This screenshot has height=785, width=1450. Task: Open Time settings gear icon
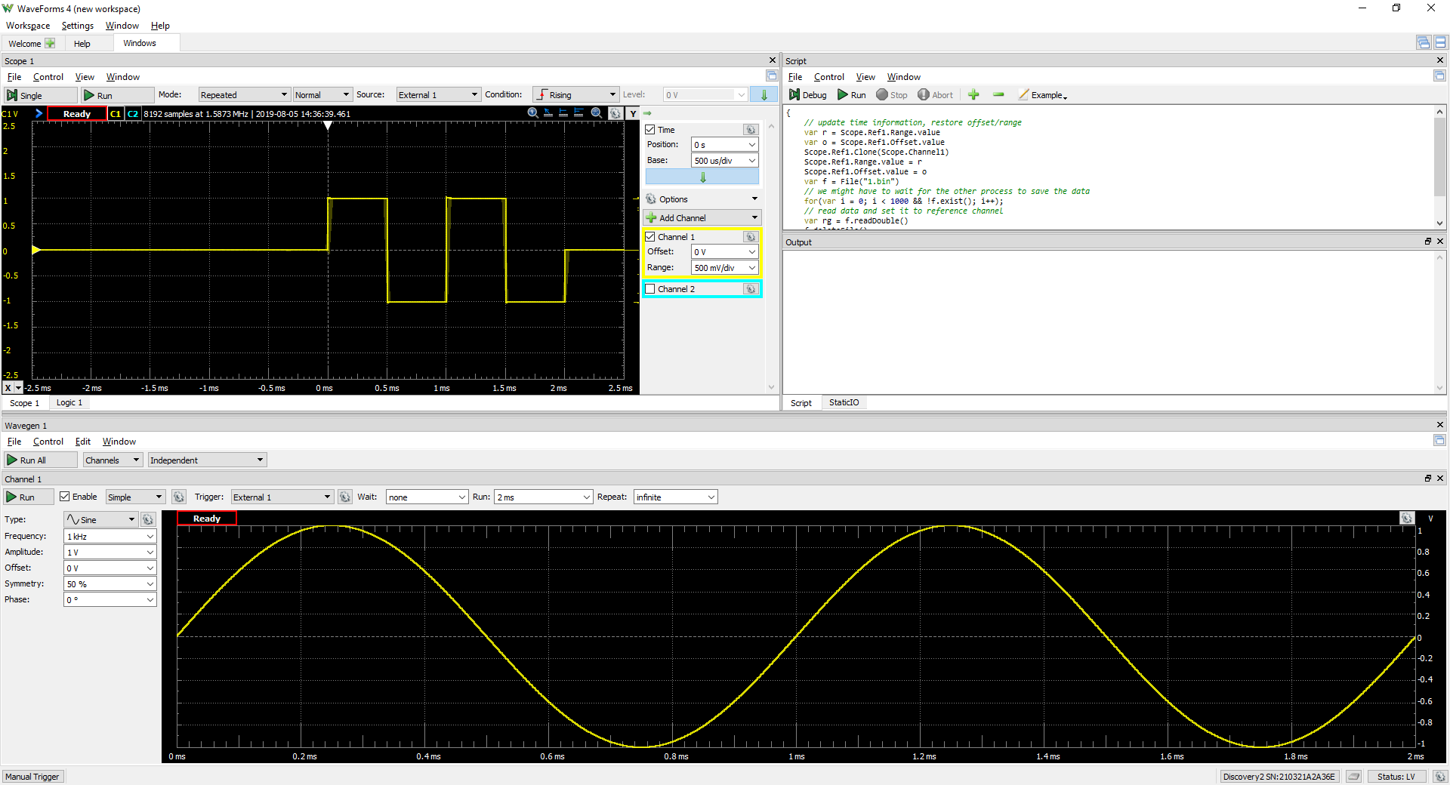751,130
